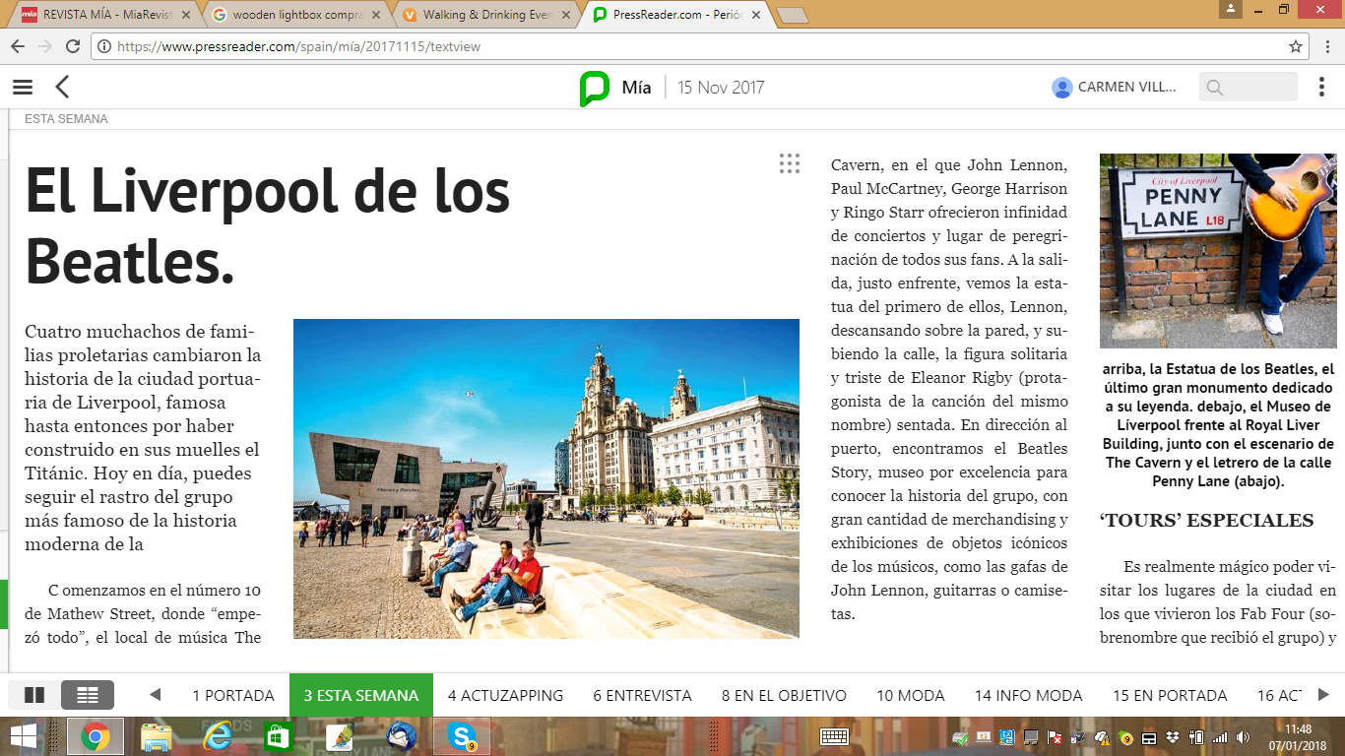Click the network signal tray icon

(x=1220, y=737)
